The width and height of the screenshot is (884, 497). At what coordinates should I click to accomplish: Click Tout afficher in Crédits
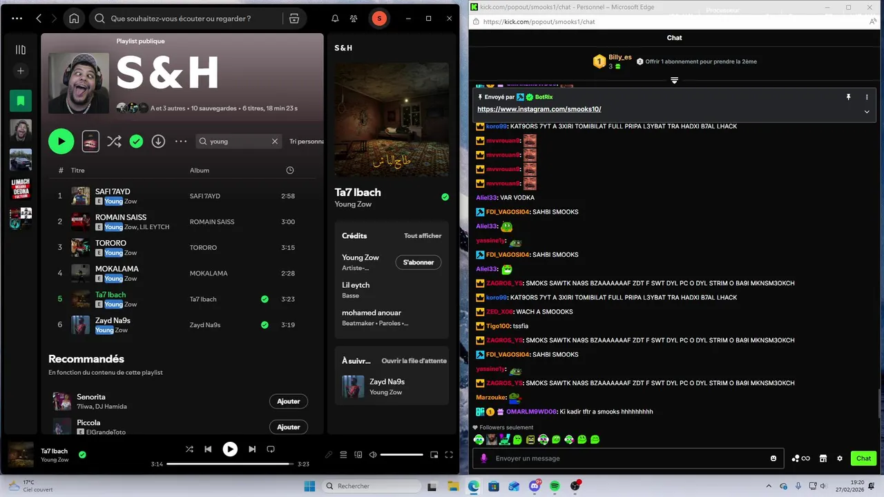(x=423, y=235)
